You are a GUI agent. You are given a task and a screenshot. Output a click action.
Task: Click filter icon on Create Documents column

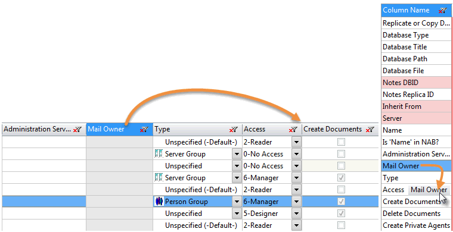(370, 130)
